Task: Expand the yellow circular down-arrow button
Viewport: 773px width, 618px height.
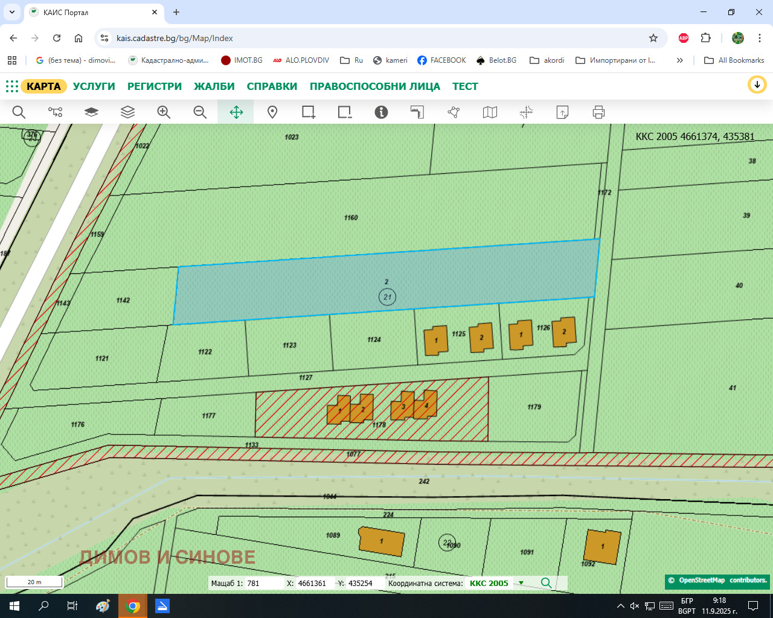Action: (x=757, y=85)
